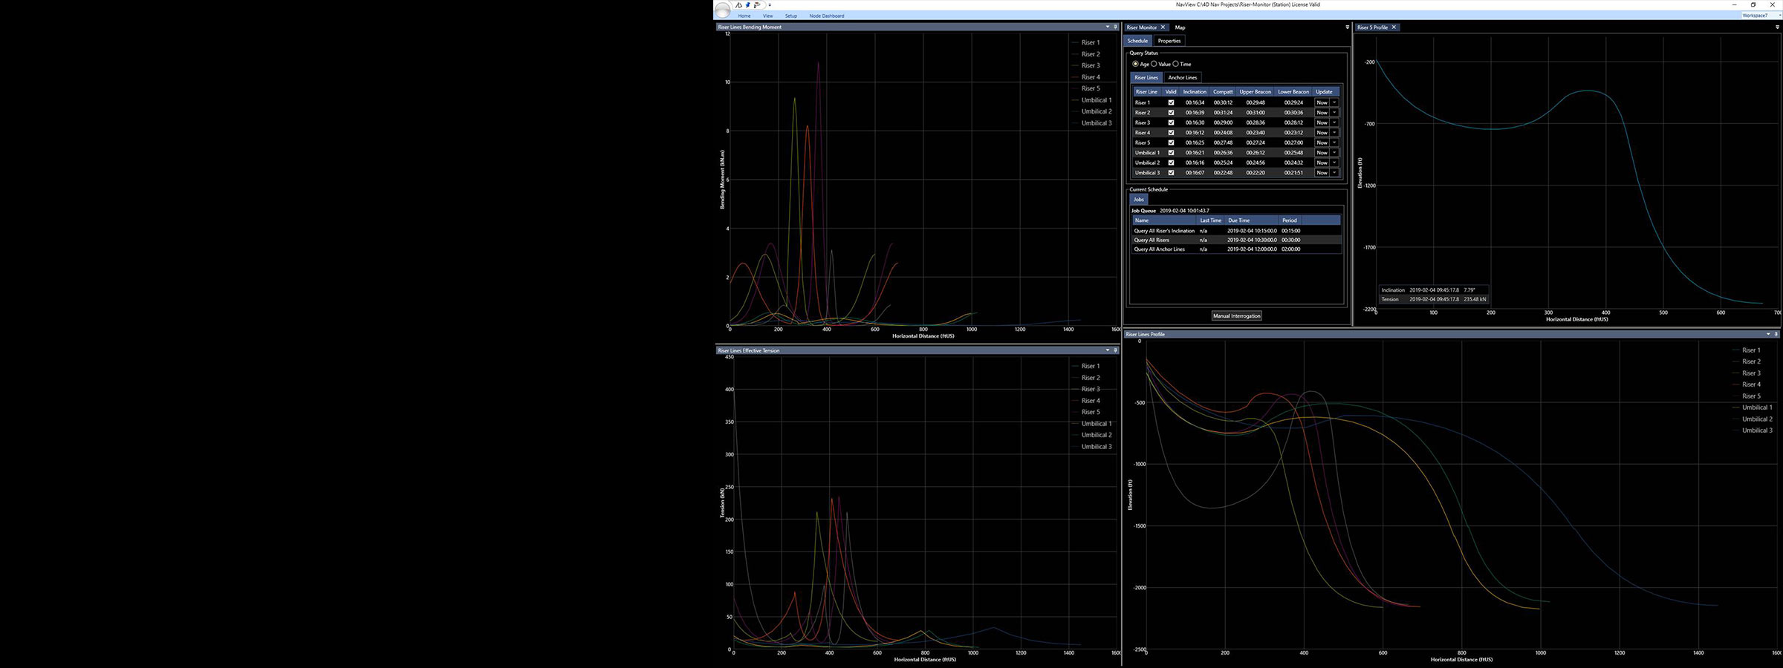The height and width of the screenshot is (668, 1783).
Task: Uncheck the Valid checkbox for Riser 4
Action: pos(1171,133)
